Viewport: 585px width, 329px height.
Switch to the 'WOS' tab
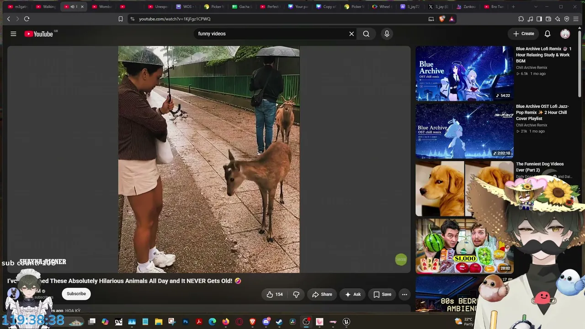(186, 7)
